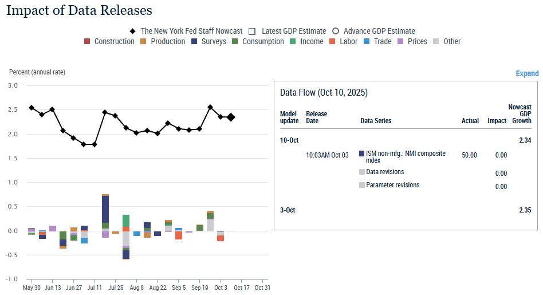Toggle New York Fed Staff Nowcast diamond
Viewport: 543px width, 295px height.
pyautogui.click(x=132, y=31)
